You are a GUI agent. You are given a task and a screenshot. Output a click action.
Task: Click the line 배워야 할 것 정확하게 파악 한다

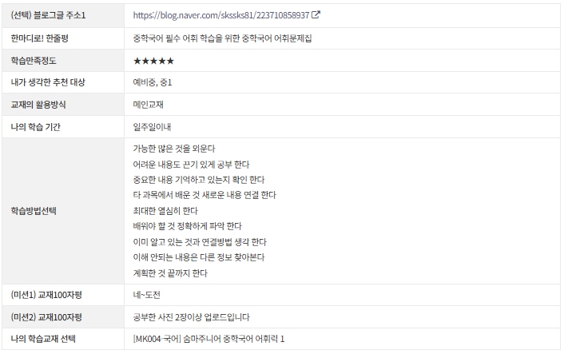[x=187, y=226]
